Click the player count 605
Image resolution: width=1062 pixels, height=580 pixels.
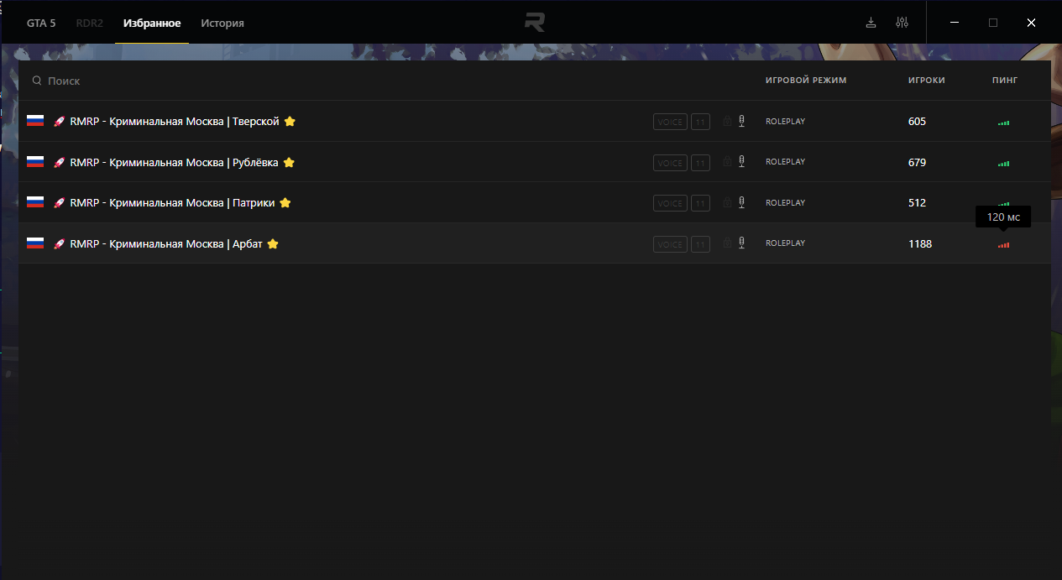pos(917,122)
